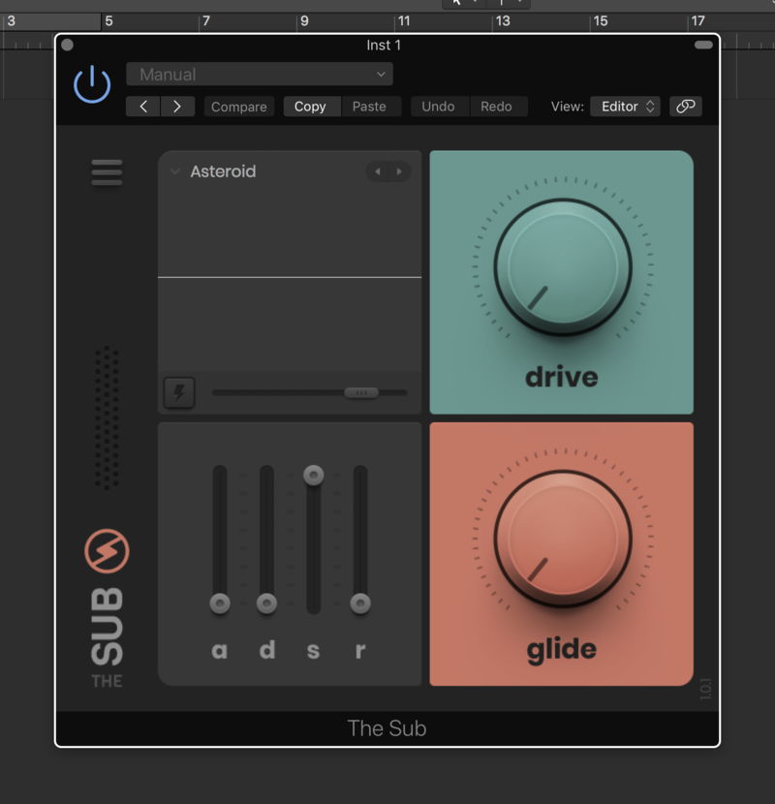Click bar 13 on the timeline ruler
Image resolution: width=775 pixels, height=804 pixels.
[503, 21]
